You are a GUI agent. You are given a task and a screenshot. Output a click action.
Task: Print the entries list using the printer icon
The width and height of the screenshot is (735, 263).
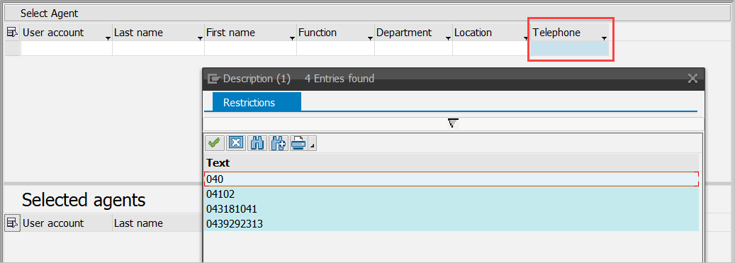pyautogui.click(x=298, y=143)
